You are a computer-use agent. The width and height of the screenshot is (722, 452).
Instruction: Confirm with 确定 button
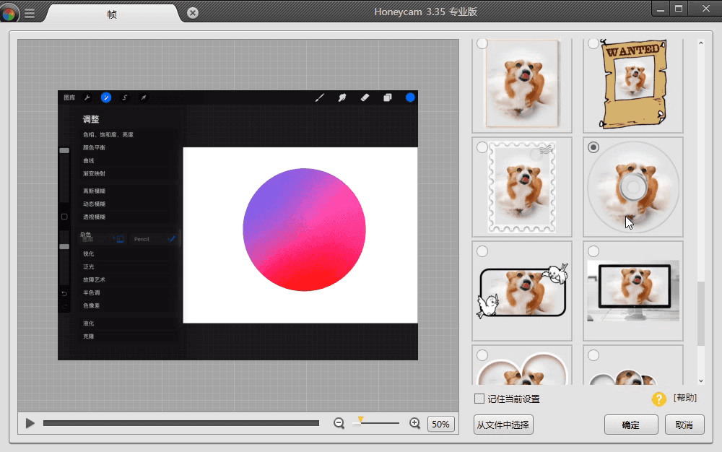click(x=631, y=425)
